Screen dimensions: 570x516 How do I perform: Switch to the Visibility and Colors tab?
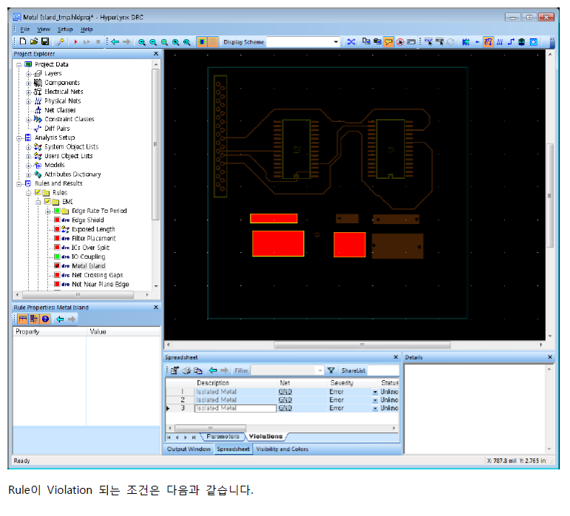click(x=282, y=449)
